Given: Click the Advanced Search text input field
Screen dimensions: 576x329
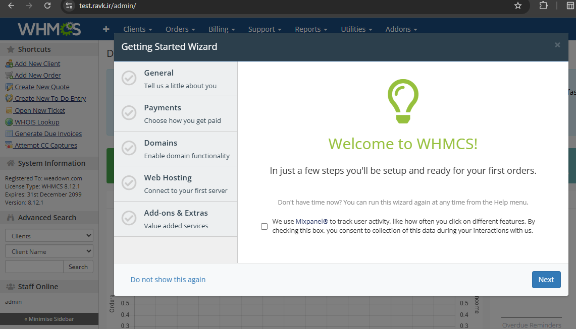Looking at the screenshot, I should click(34, 267).
